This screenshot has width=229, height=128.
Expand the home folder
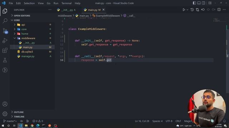pyautogui.click(x=25, y=34)
